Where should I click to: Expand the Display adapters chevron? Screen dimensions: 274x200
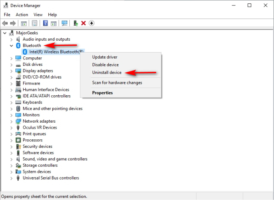(x=12, y=71)
